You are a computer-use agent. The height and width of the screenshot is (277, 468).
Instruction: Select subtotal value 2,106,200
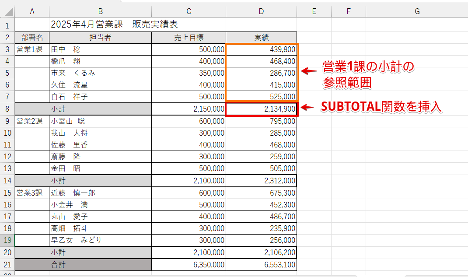[261, 252]
